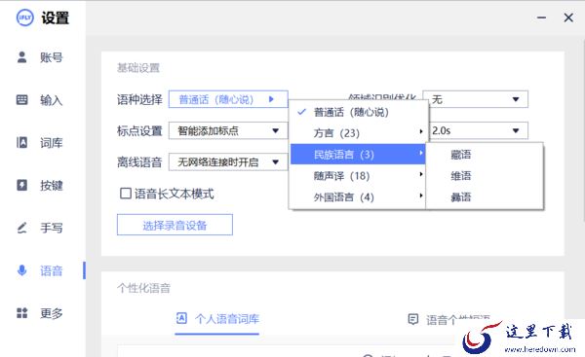
Task: Open the 离线语音 offline voice dropdown
Action: [x=228, y=161]
